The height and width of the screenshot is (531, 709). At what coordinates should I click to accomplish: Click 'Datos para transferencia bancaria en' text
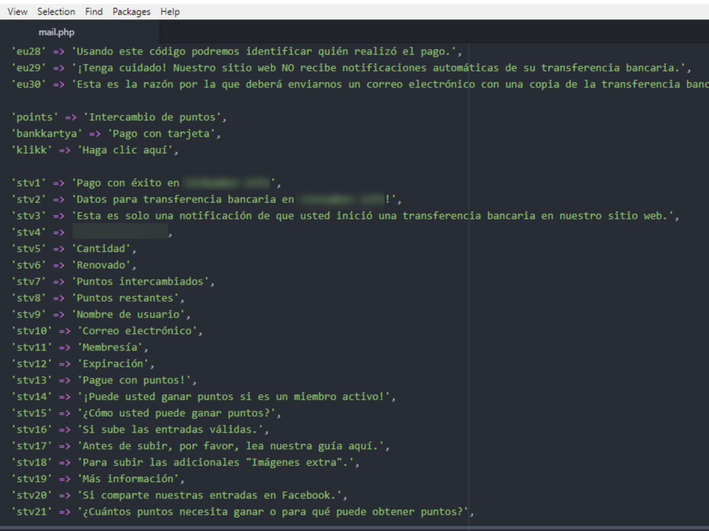pyautogui.click(x=185, y=200)
